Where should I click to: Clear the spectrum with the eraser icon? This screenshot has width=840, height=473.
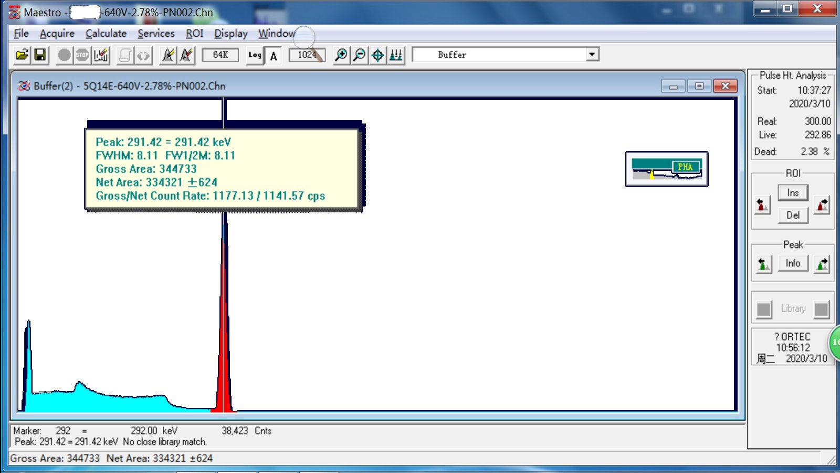(x=101, y=55)
